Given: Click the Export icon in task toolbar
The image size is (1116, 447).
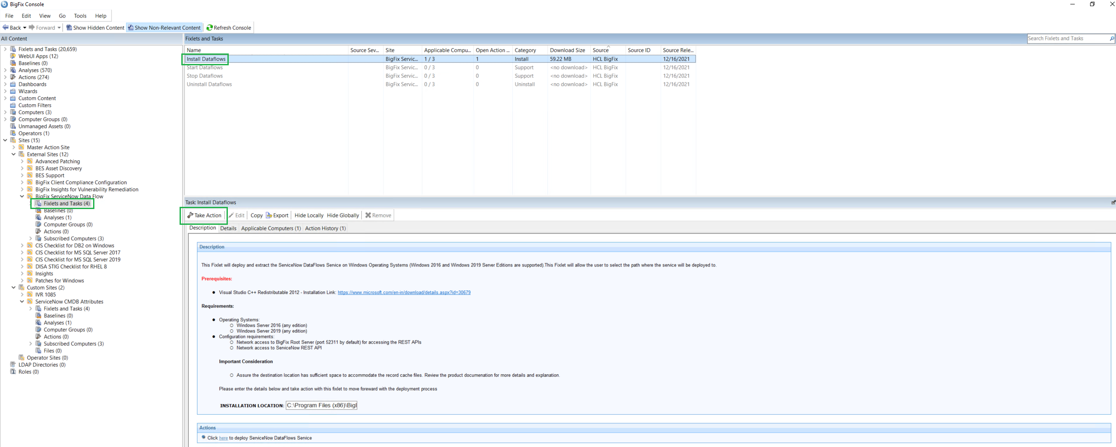Looking at the screenshot, I should pos(269,215).
